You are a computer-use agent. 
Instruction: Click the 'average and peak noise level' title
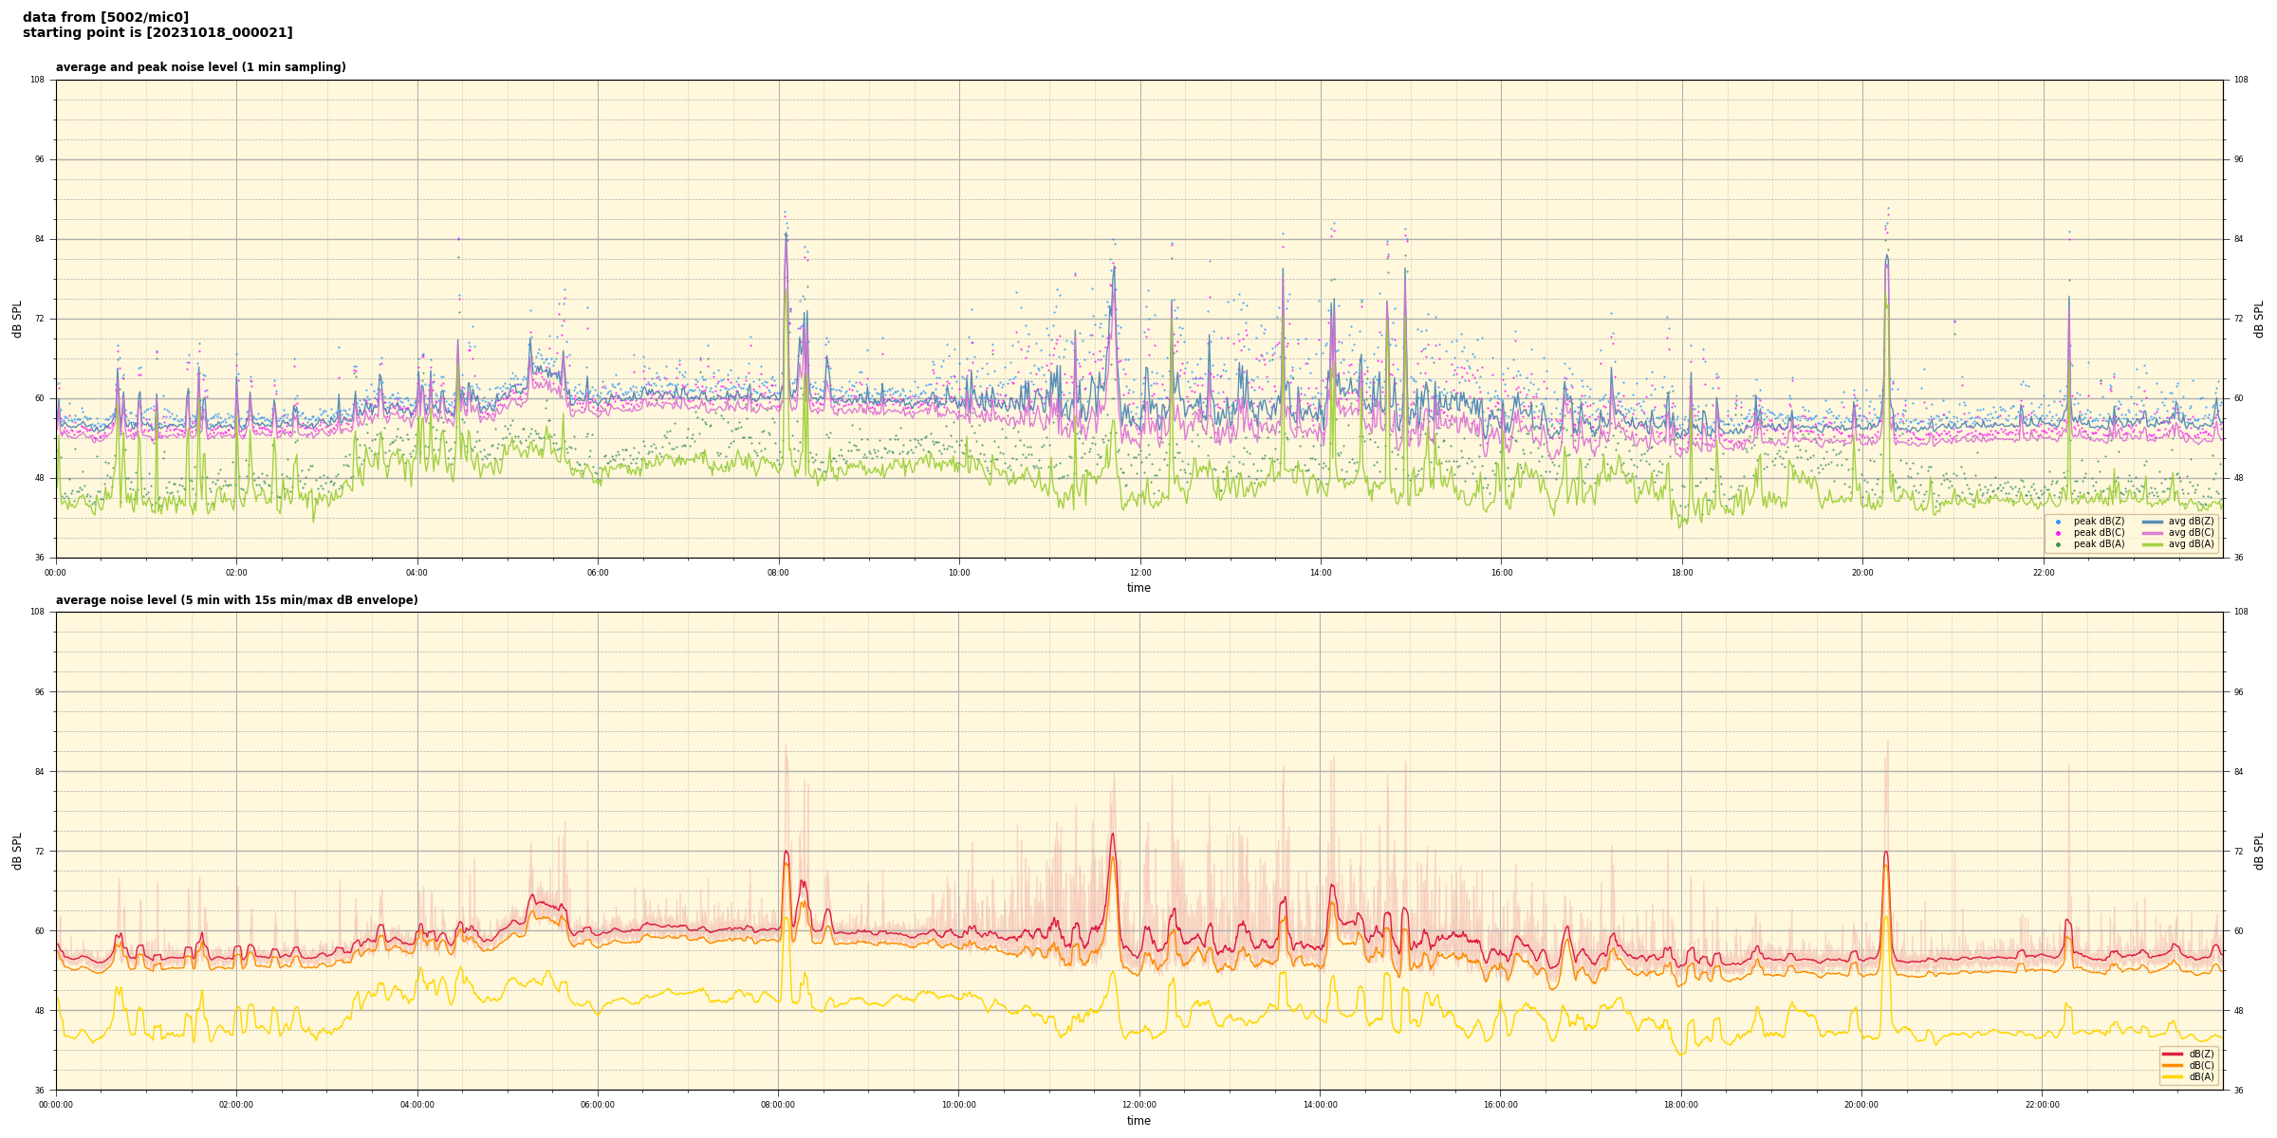coord(200,67)
